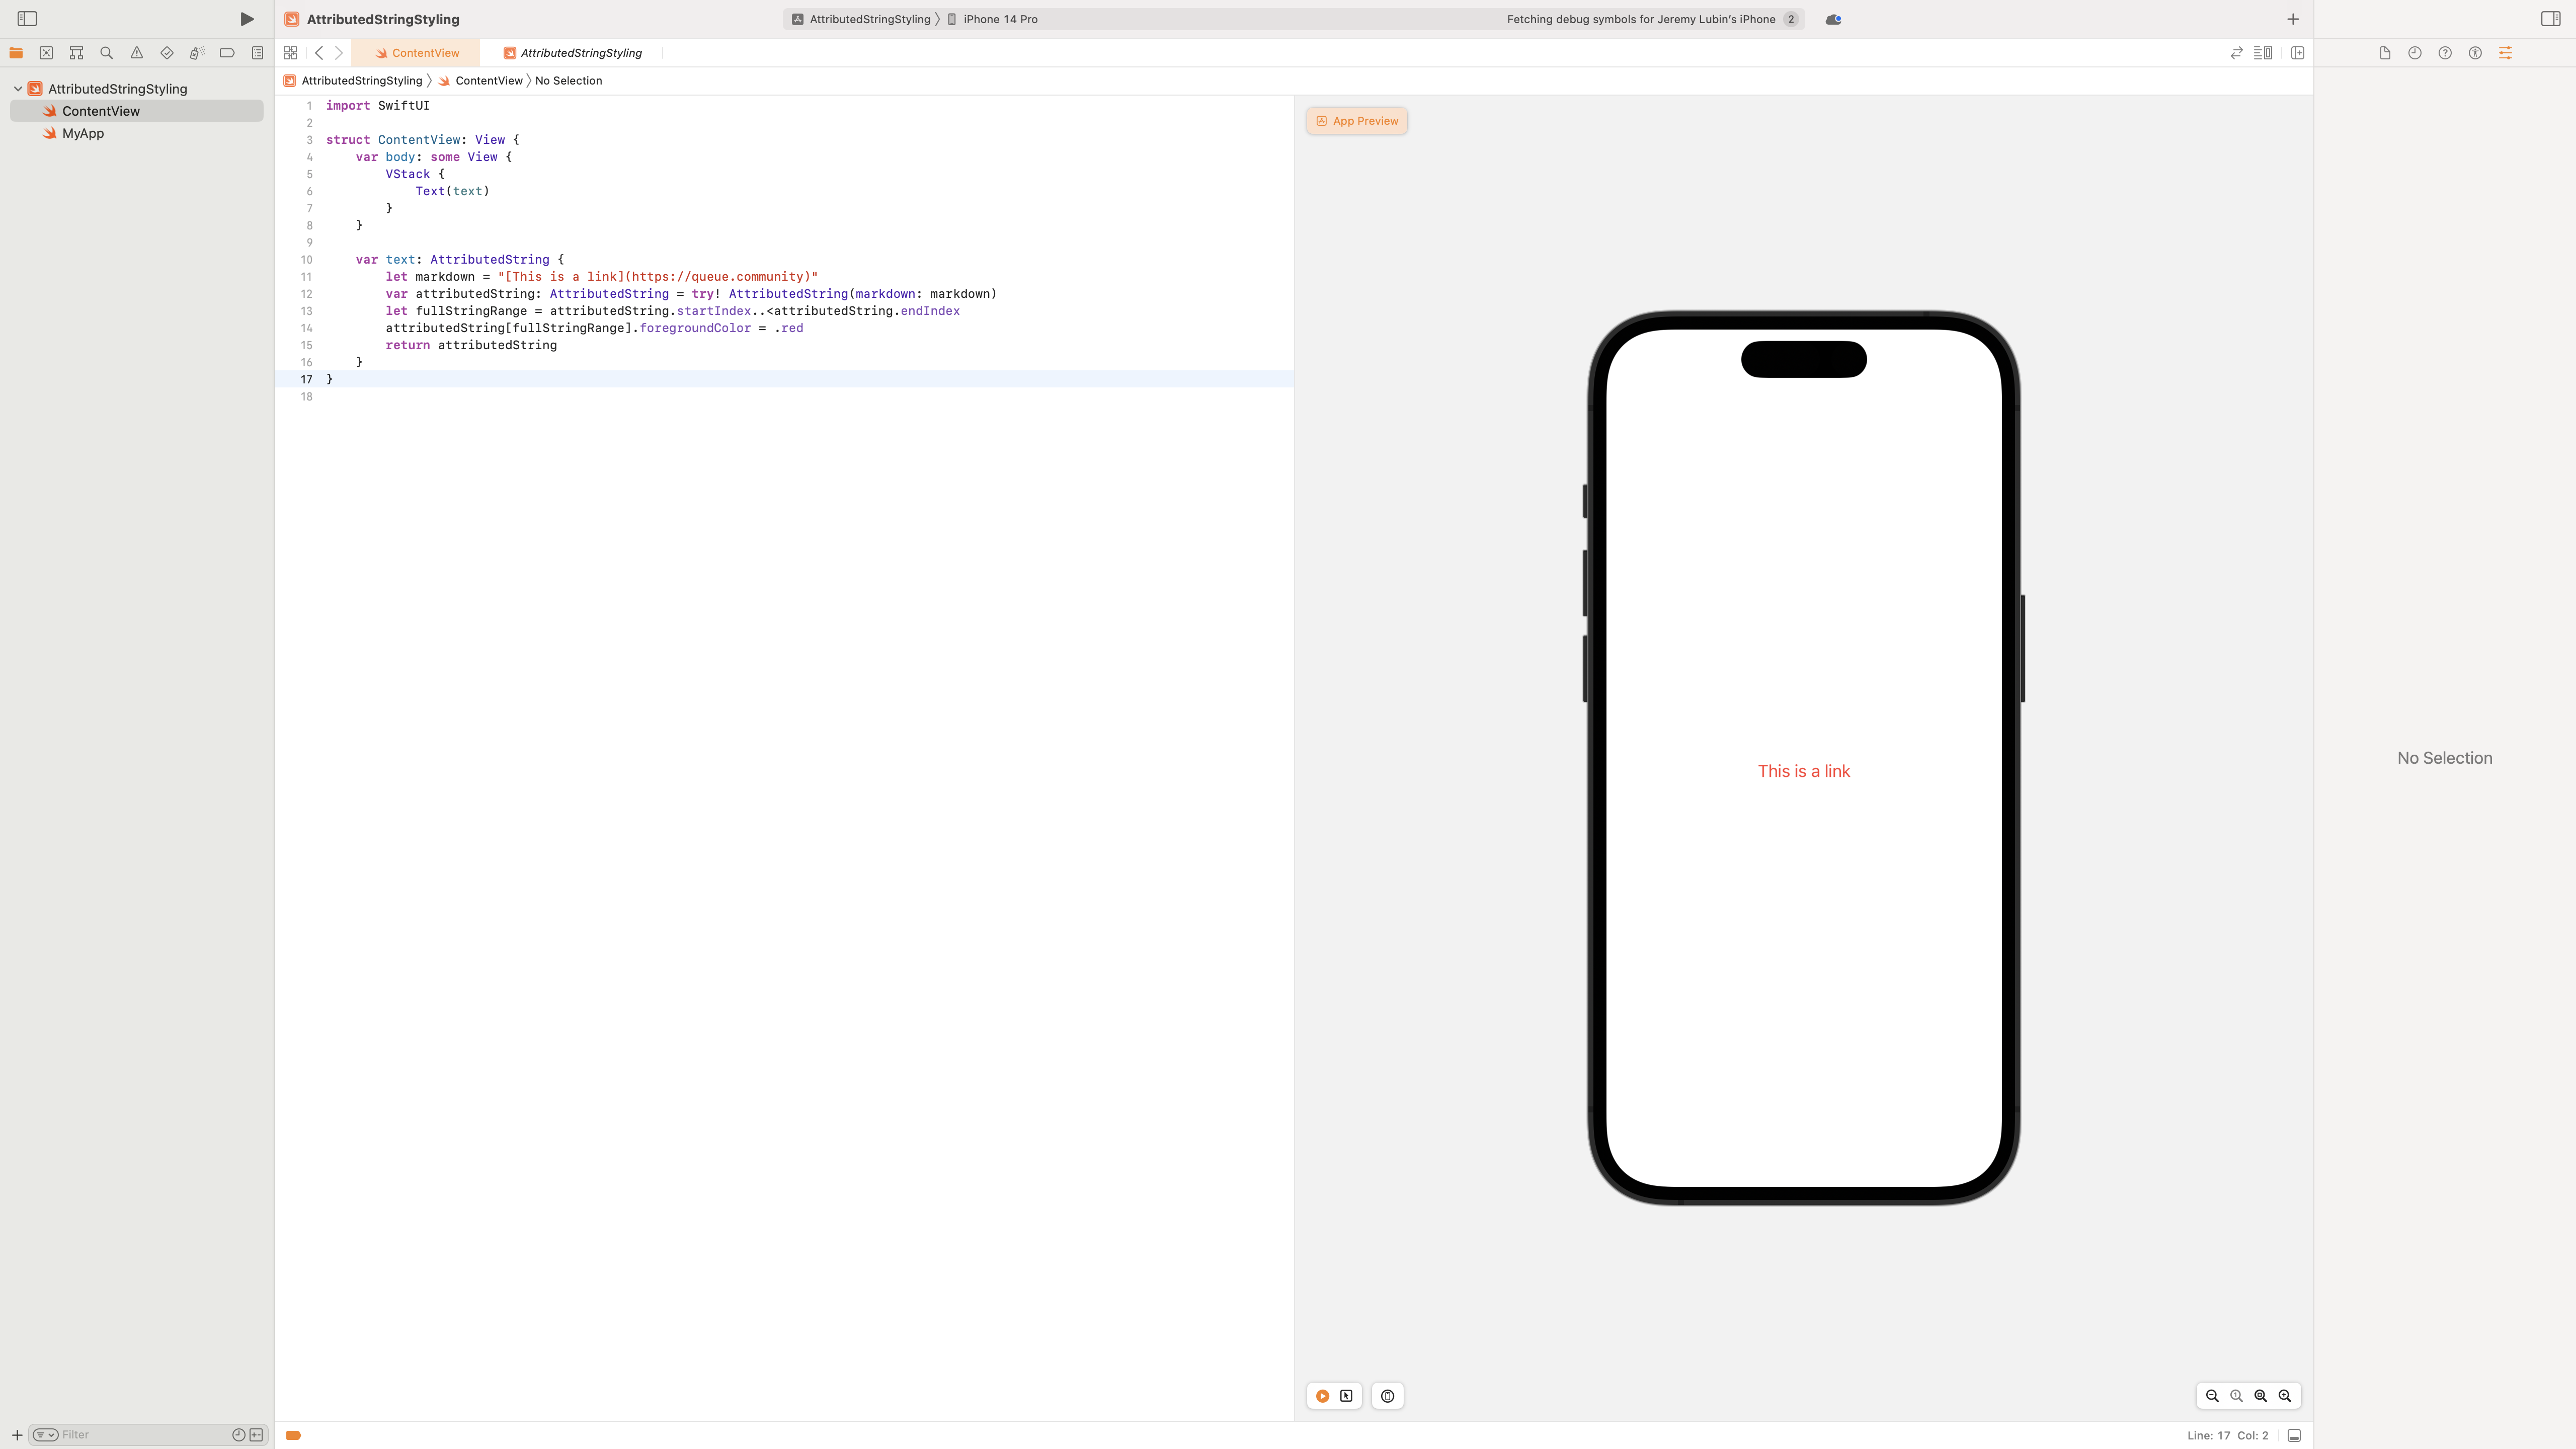
Task: Collapse the AttributedStringStyling project tree
Action: (18, 89)
